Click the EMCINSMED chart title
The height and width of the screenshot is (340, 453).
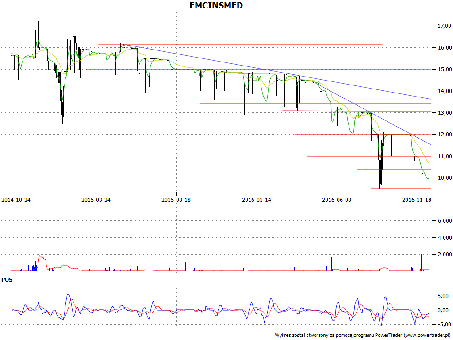216,5
